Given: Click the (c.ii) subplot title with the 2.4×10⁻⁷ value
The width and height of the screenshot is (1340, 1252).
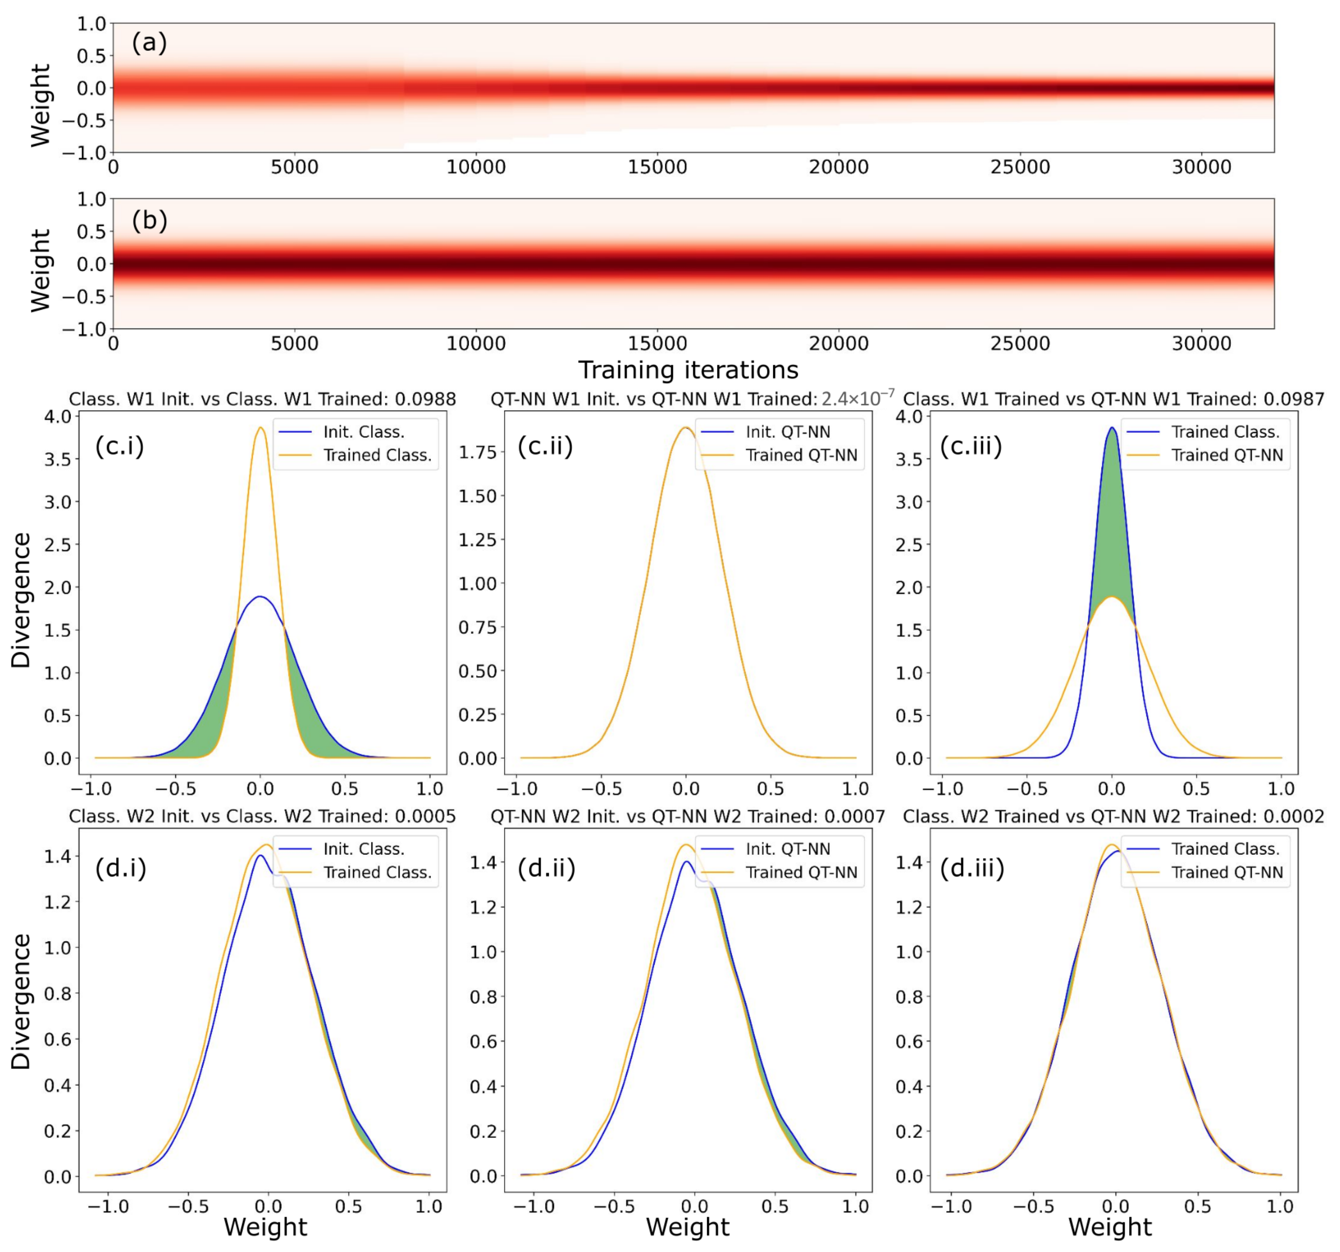Looking at the screenshot, I should [692, 399].
